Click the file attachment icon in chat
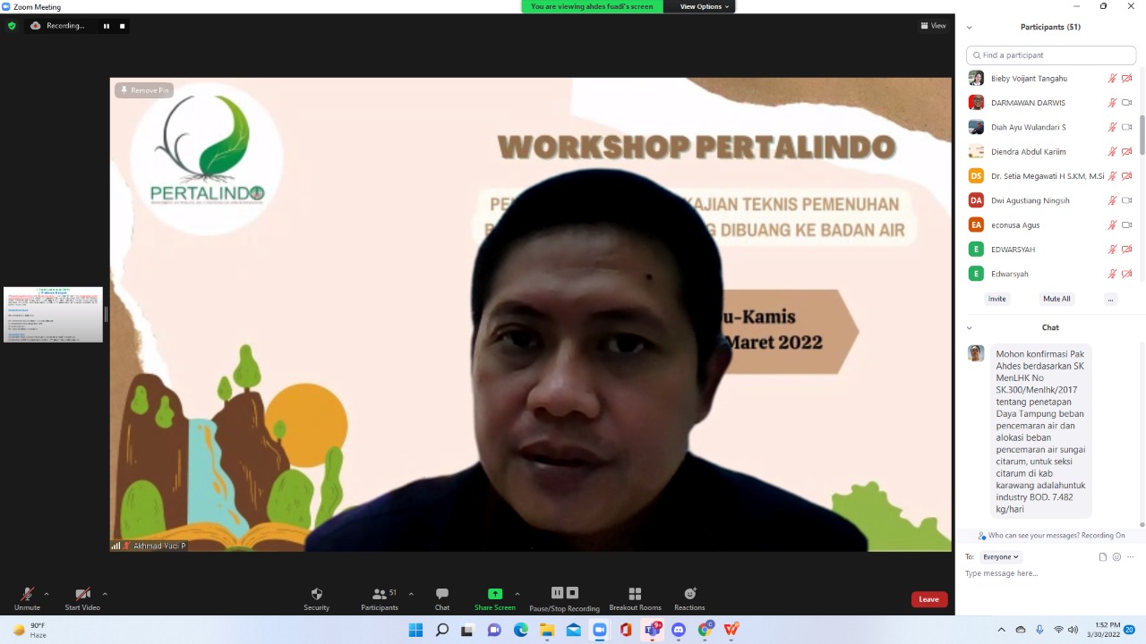Image resolution: width=1146 pixels, height=644 pixels. 1103,557
